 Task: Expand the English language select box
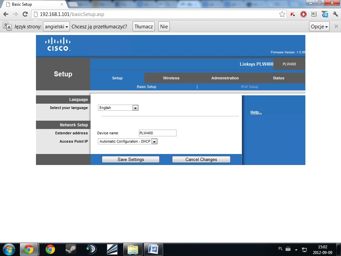118,108
